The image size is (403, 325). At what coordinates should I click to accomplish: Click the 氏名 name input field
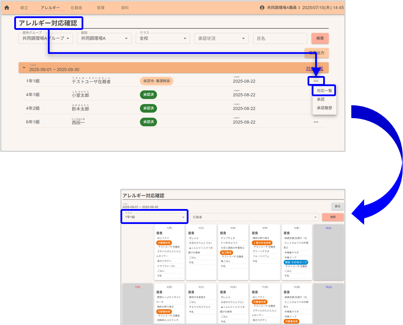tap(280, 39)
